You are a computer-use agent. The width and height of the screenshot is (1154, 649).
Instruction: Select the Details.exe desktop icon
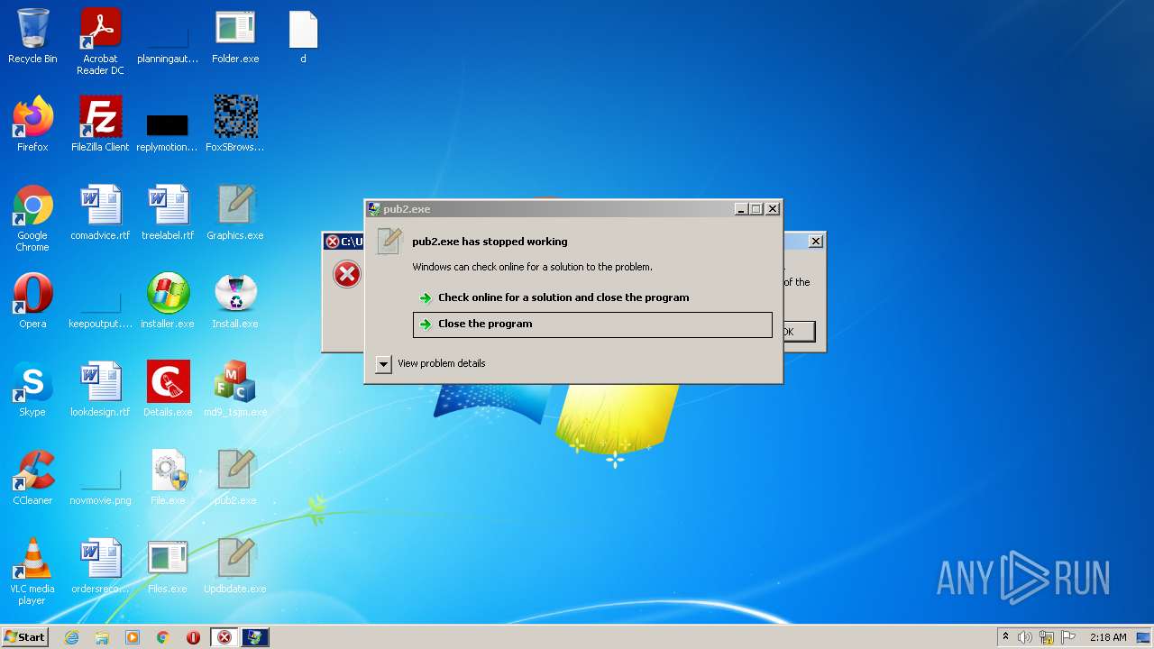(x=168, y=389)
